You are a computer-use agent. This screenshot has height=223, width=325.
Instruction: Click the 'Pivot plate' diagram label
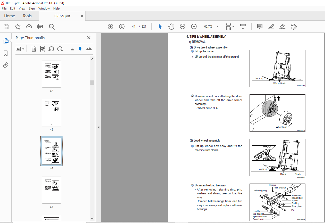coord(296,206)
